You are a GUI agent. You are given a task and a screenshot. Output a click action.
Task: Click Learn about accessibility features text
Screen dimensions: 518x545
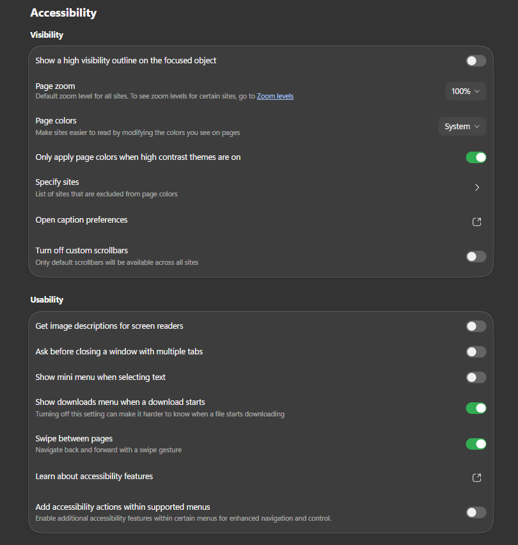point(94,476)
